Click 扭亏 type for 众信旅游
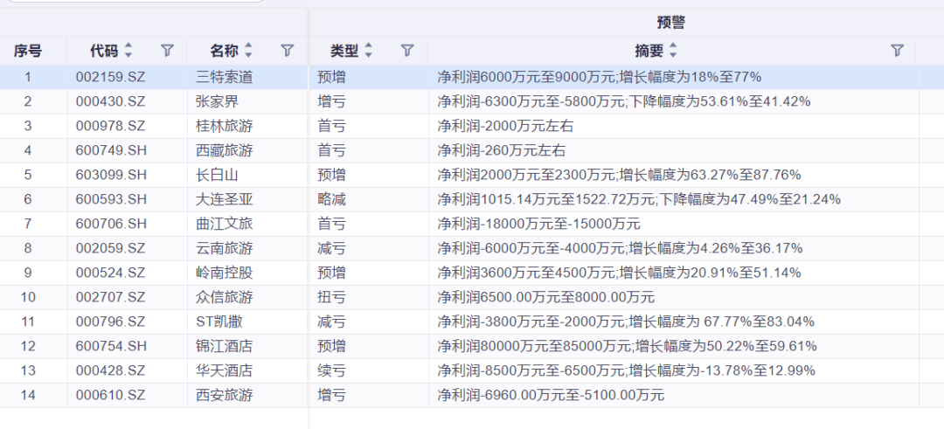This screenshot has height=429, width=944. 331,297
